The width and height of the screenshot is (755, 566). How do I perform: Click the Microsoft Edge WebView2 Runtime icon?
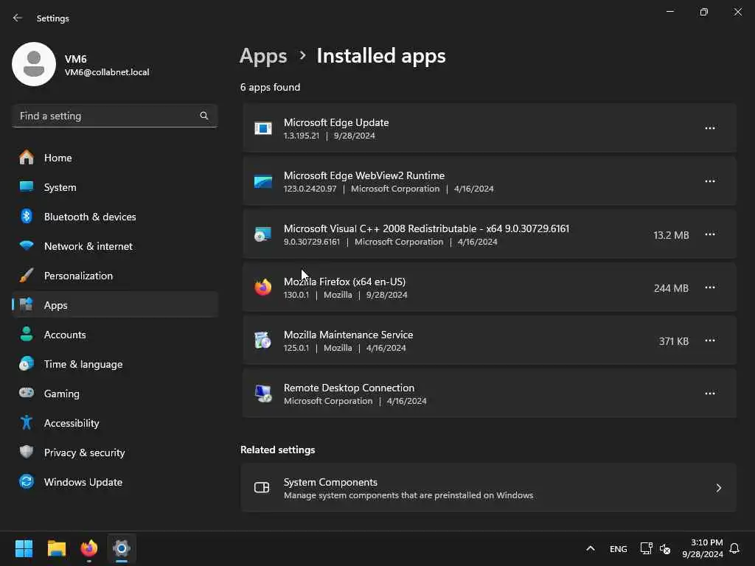(x=263, y=181)
